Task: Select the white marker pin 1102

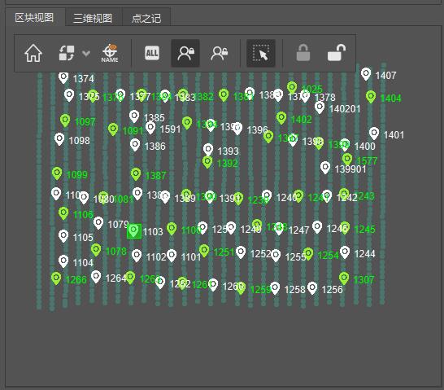Action: 137,256
